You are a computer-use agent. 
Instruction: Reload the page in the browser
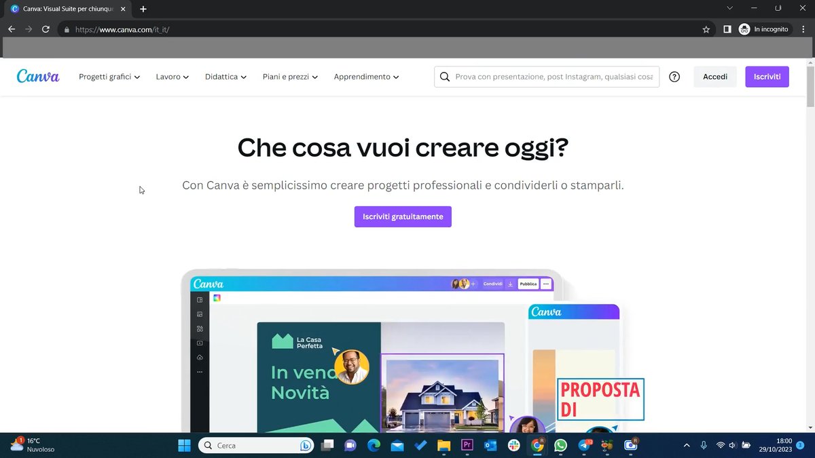pos(46,29)
